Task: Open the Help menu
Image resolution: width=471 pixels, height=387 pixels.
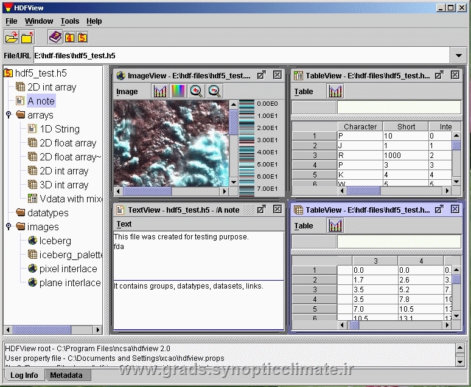Action: point(94,21)
